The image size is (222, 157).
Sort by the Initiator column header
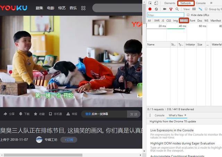click(190, 44)
